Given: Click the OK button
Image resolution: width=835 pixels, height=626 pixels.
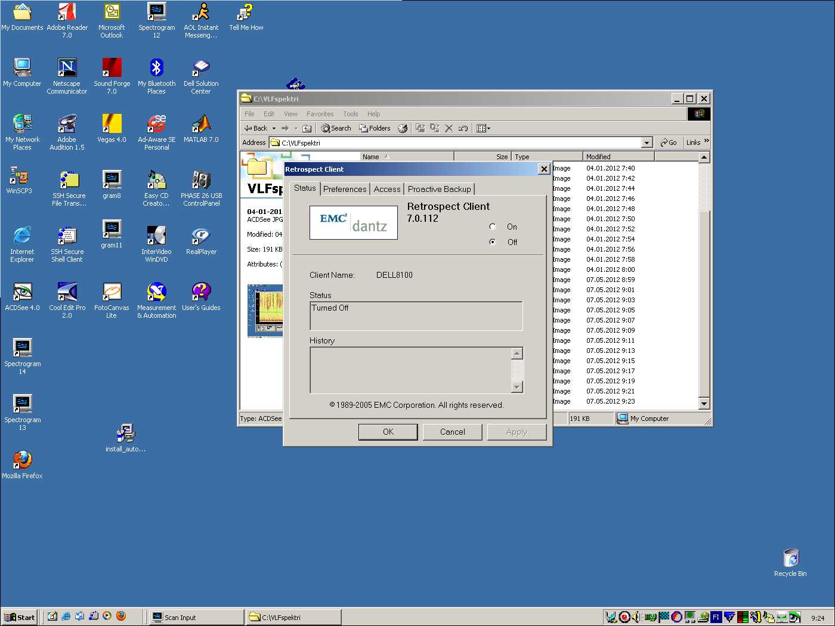Looking at the screenshot, I should point(388,432).
